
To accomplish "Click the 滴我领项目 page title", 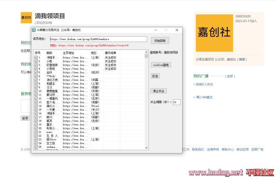I will (50, 16).
